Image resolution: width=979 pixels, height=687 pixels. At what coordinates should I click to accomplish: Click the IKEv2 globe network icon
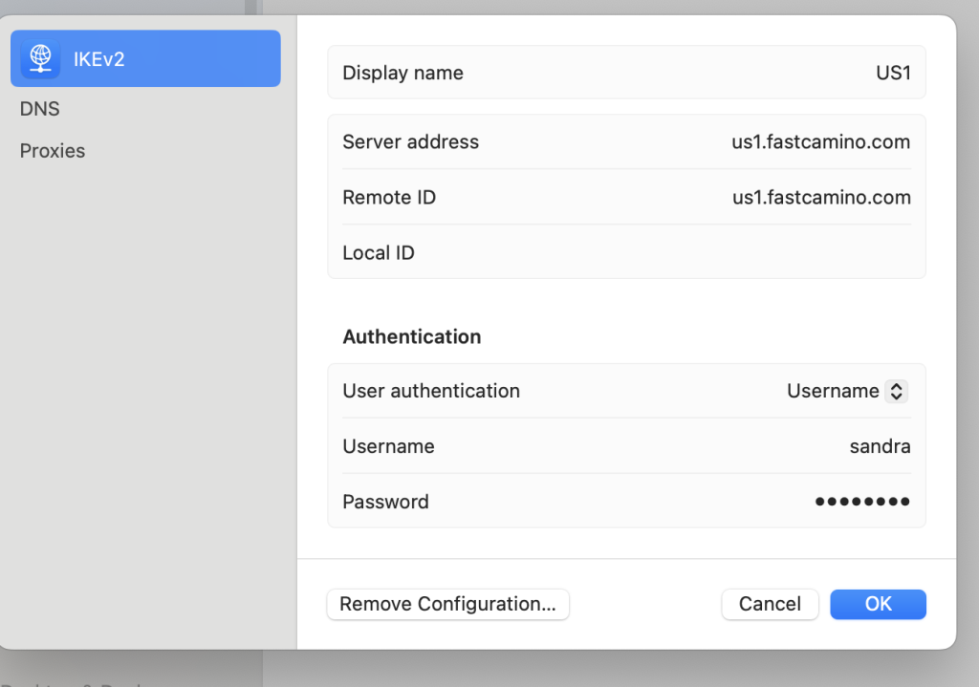click(x=40, y=59)
